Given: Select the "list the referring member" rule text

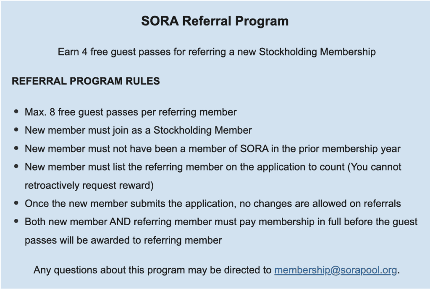Looking at the screenshot, I should [x=213, y=167].
